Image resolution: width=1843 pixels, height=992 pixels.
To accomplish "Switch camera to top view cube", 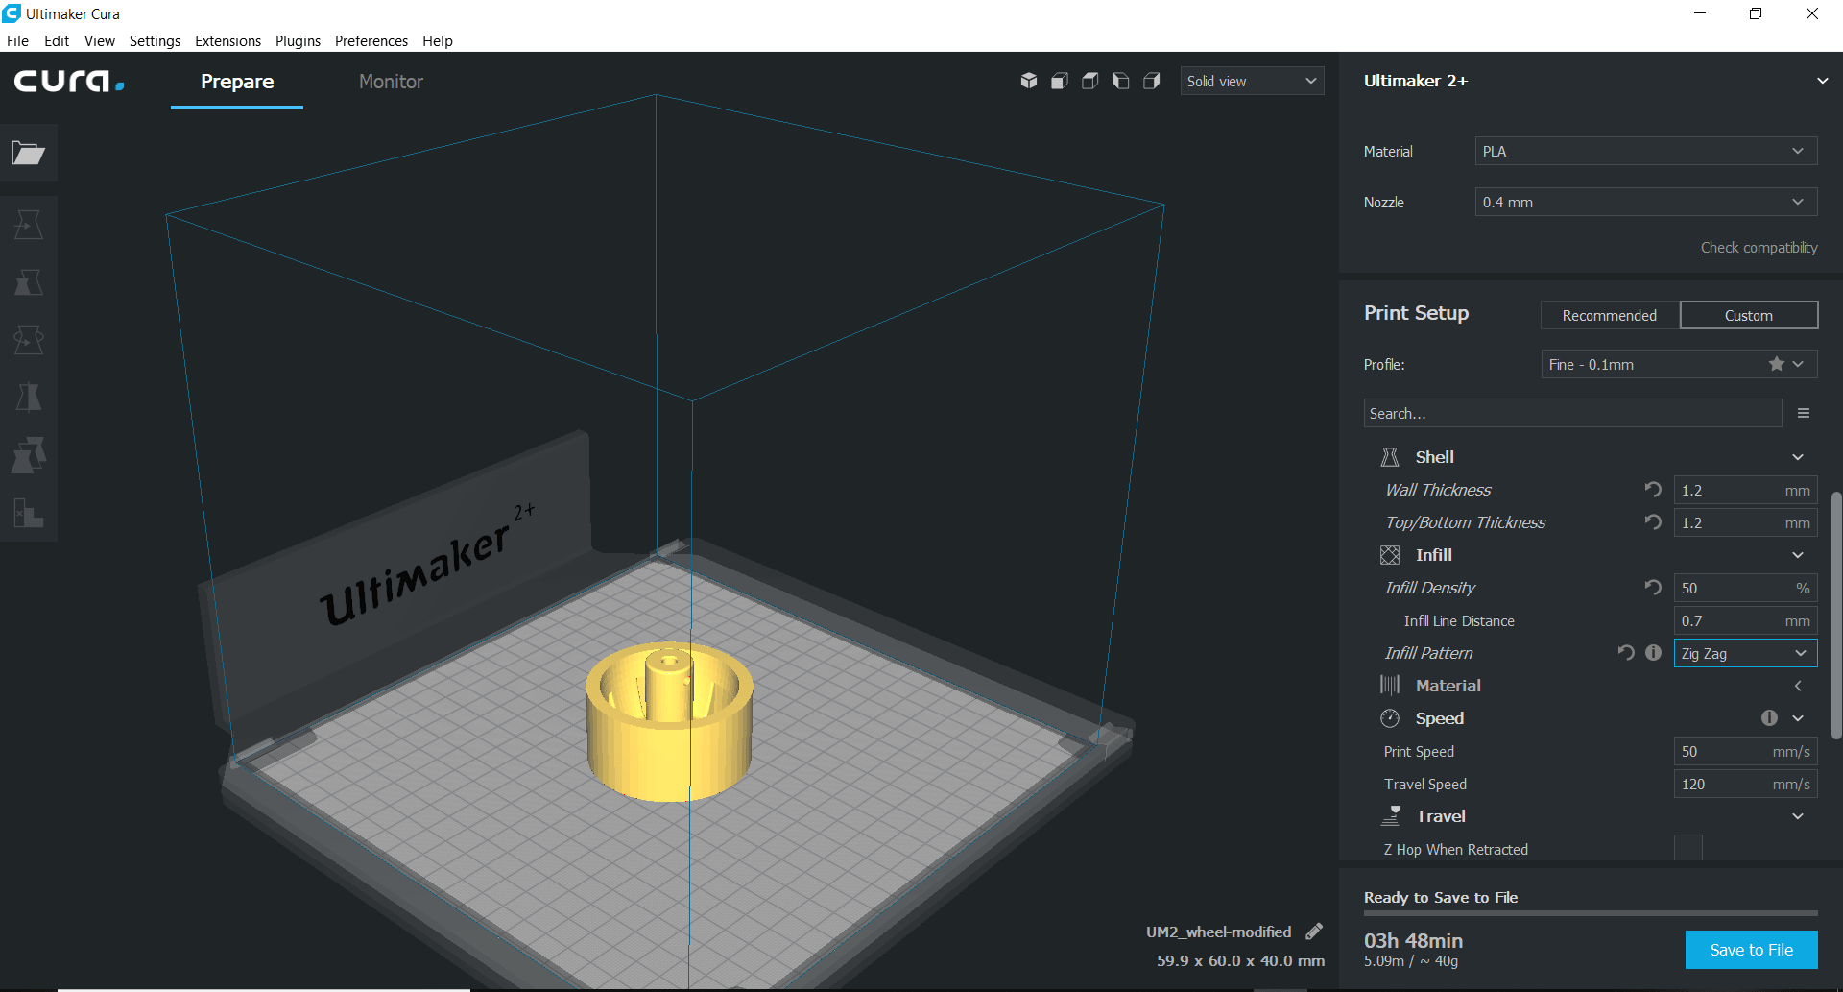I will (x=1090, y=81).
